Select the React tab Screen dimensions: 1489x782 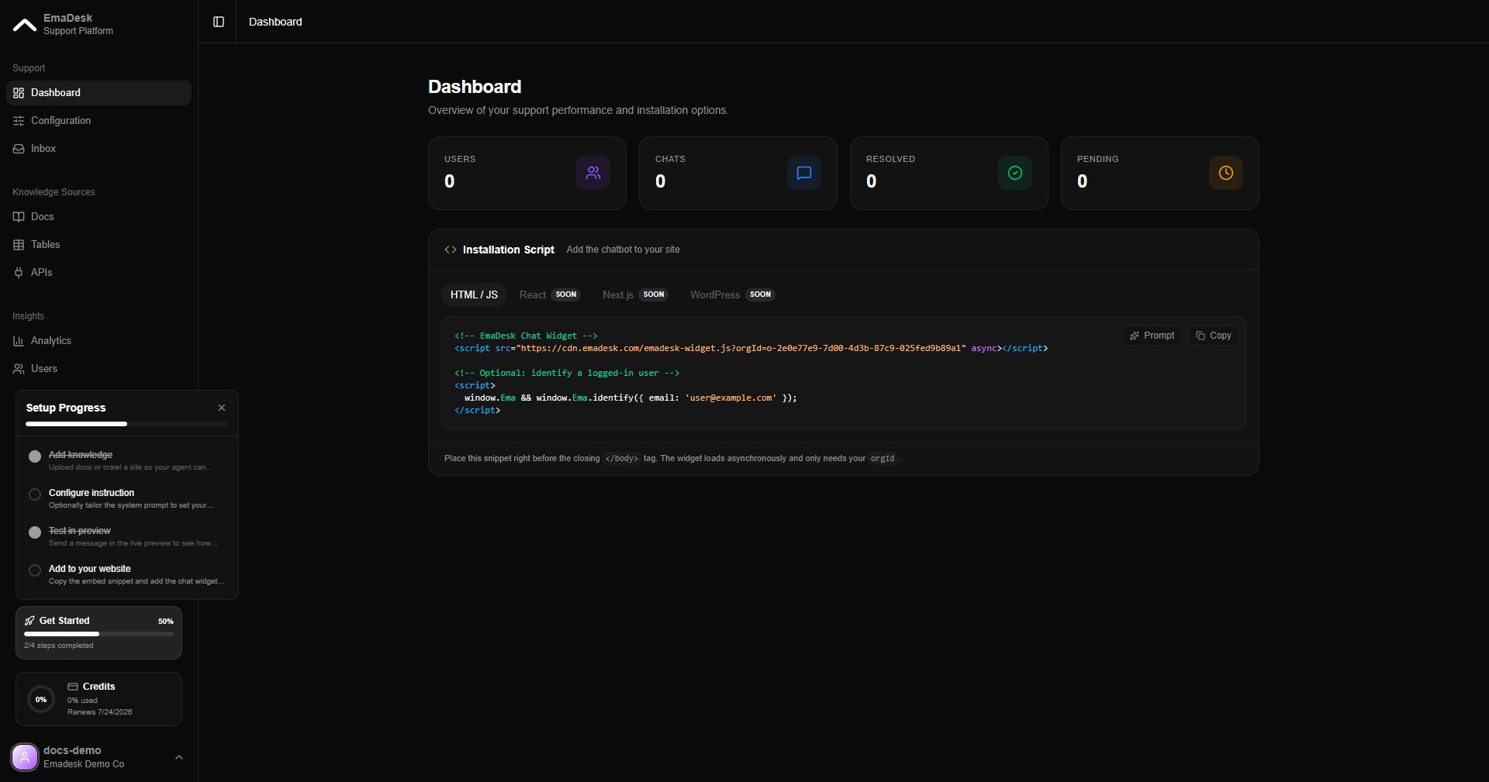(550, 295)
